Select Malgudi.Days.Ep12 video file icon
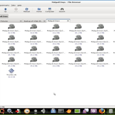Screen dimensions: 115x115 tap(100, 38)
